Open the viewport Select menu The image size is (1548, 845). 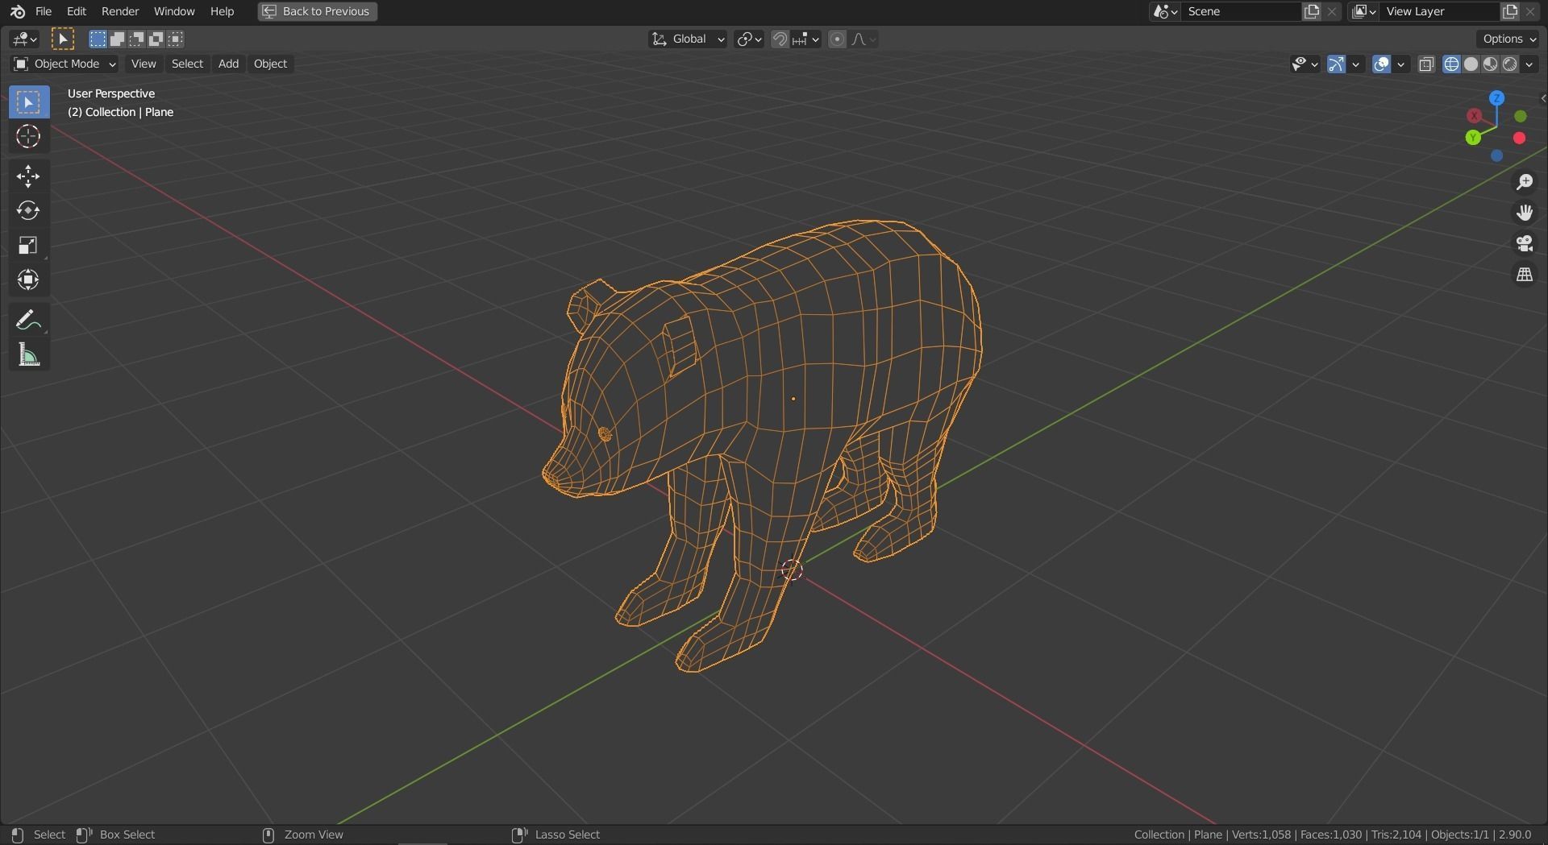187,64
